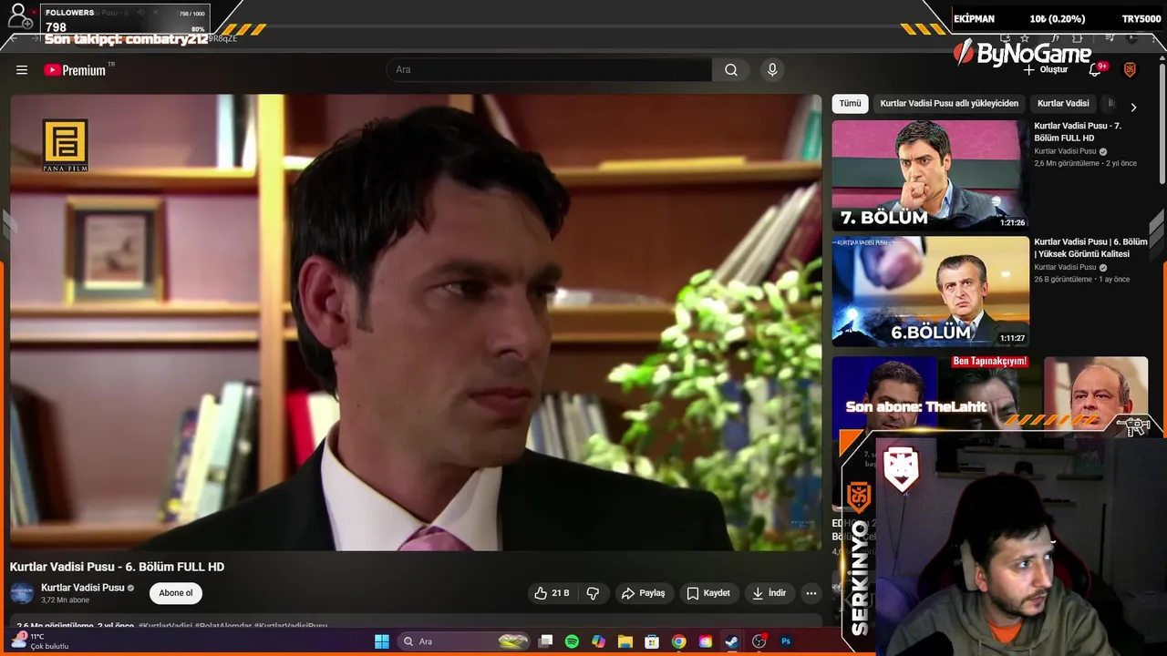Click video title 'Kurtlar Vadisi Pusu - 6. Bölüm FULL HD'
1167x656 pixels.
[117, 567]
